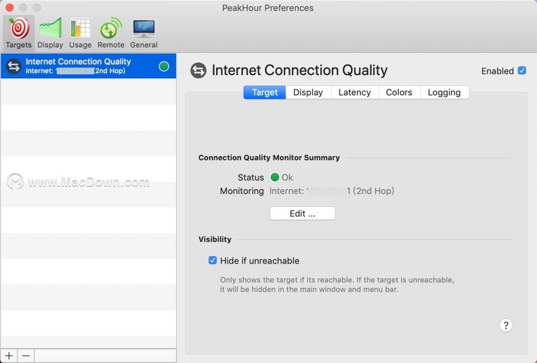Click the Connection Quality Monitor Summary heading

click(x=269, y=158)
